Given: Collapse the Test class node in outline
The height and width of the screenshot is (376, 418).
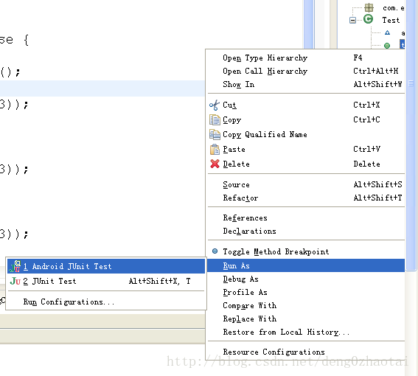Looking at the screenshot, I should pyautogui.click(x=352, y=20).
